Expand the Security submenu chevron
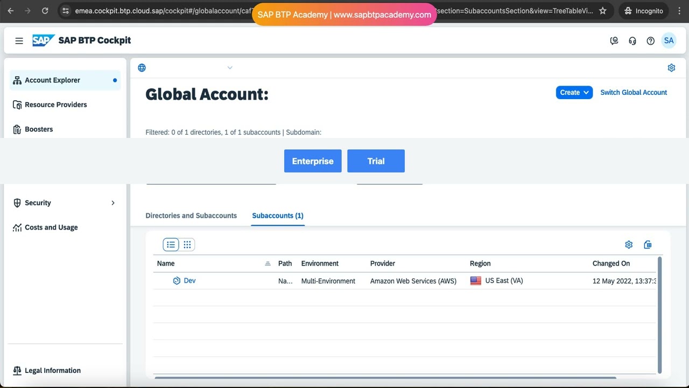This screenshot has width=689, height=388. (113, 203)
